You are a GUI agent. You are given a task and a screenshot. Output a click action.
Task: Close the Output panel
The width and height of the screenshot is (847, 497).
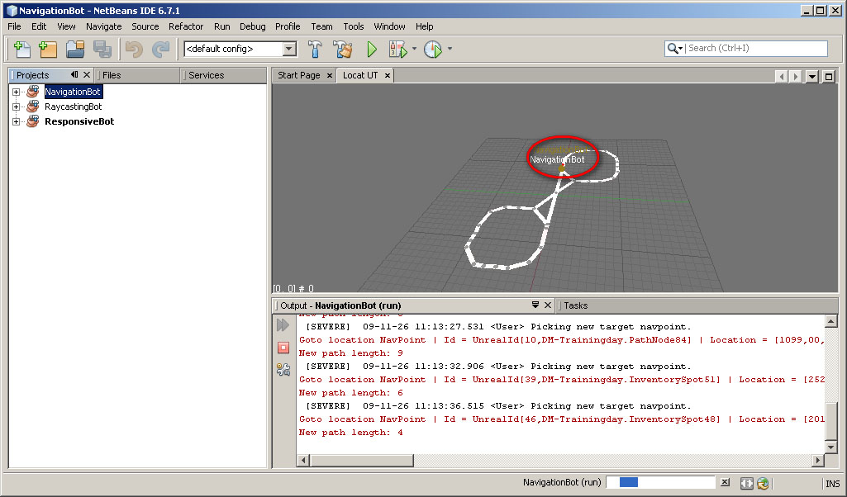547,305
